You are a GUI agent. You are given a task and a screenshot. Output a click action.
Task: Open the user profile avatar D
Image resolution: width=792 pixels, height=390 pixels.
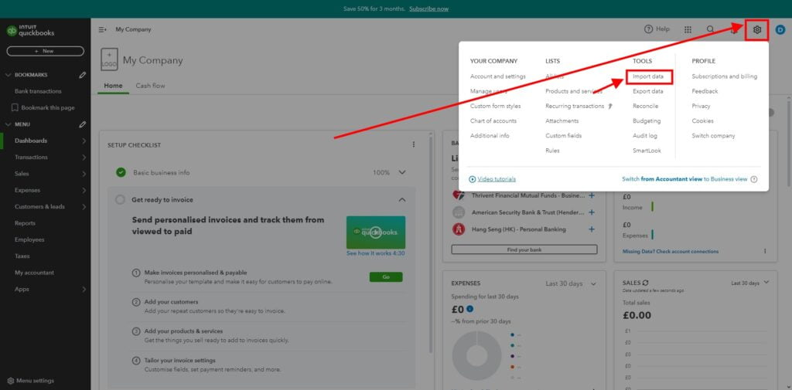click(780, 30)
